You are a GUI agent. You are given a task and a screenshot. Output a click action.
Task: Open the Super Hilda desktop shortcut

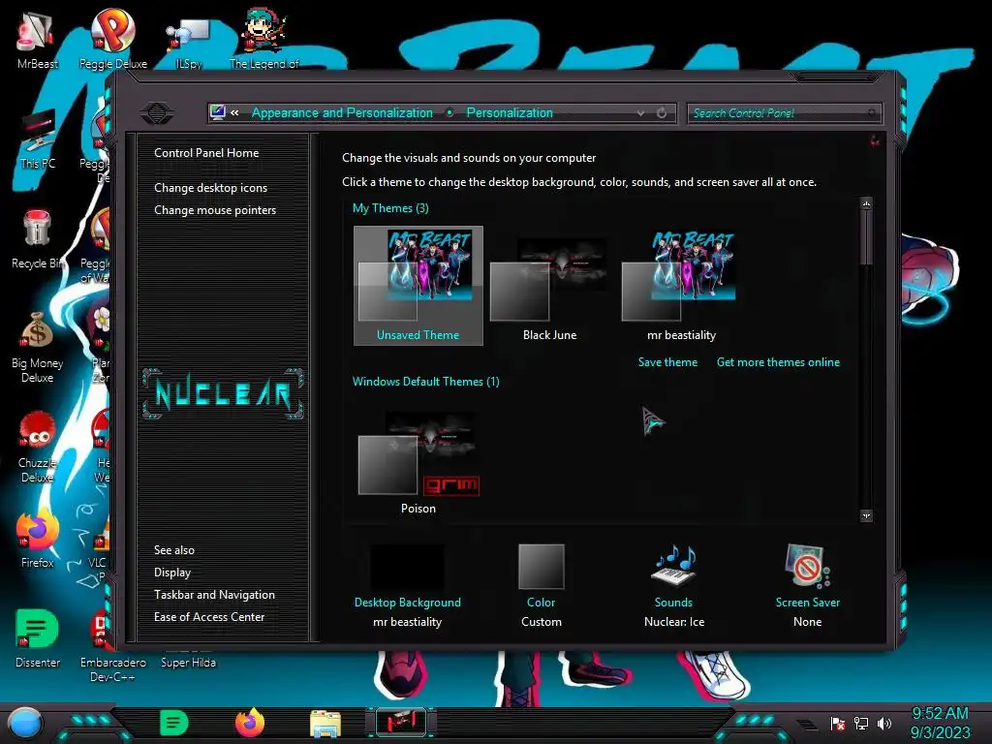(188, 662)
